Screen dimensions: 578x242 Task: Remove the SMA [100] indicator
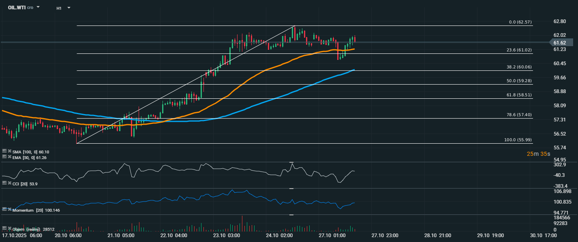(x=9, y=151)
